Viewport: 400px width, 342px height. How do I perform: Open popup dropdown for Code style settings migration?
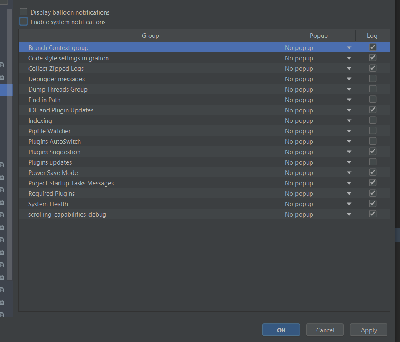[349, 58]
